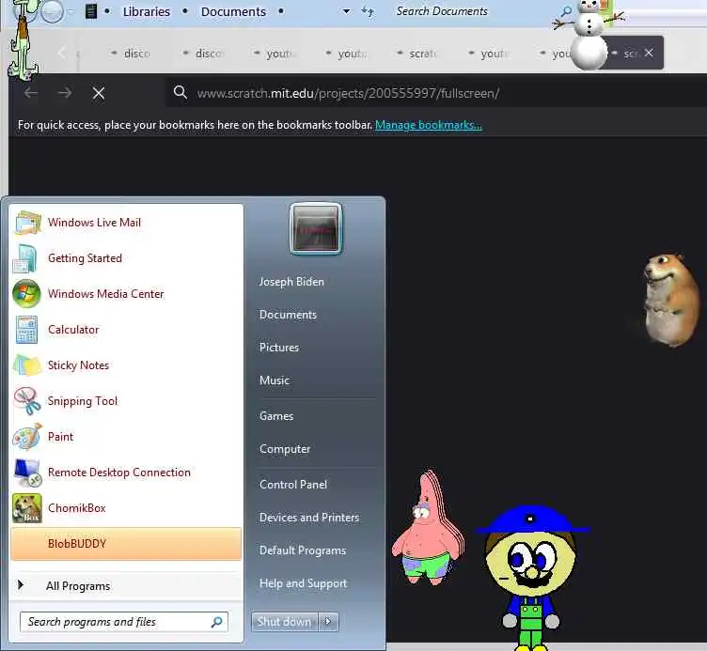The width and height of the screenshot is (707, 651).
Task: Open Joseph Biden user folder
Action: (x=291, y=282)
